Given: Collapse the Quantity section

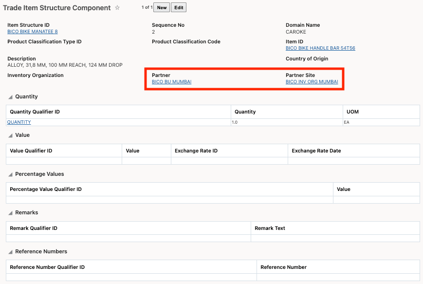Looking at the screenshot, I should [x=11, y=97].
